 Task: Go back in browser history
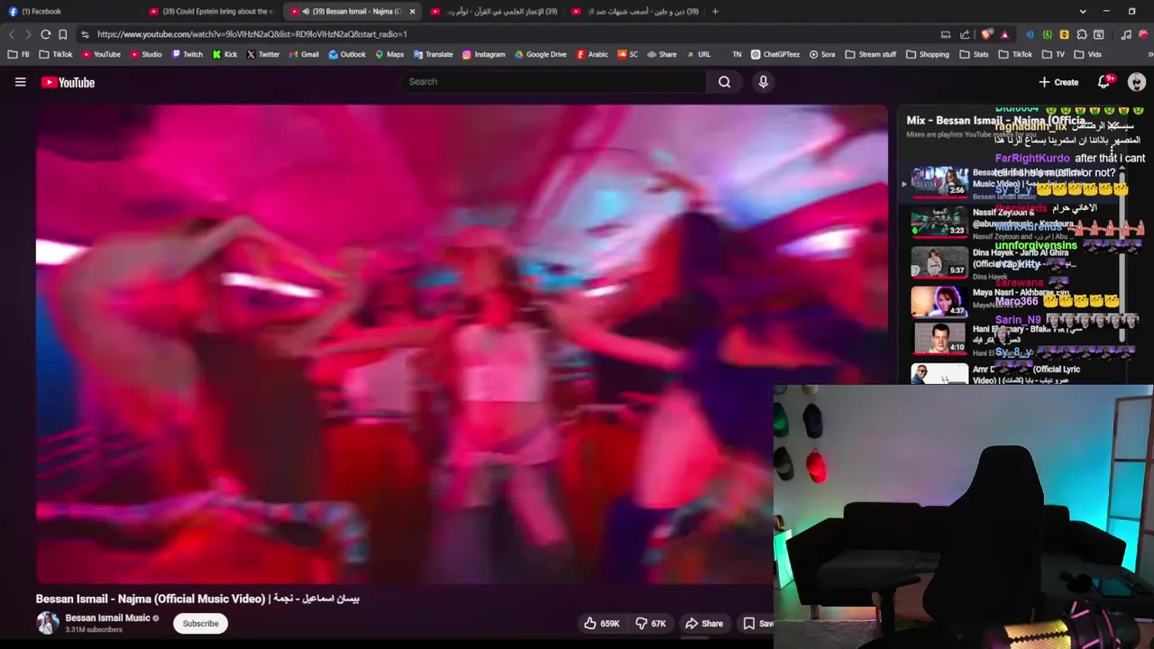11,34
